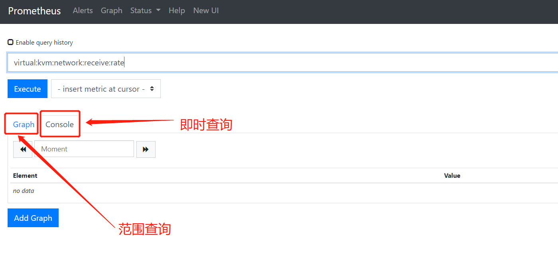Click the Element column header
558x279 pixels.
click(25, 175)
